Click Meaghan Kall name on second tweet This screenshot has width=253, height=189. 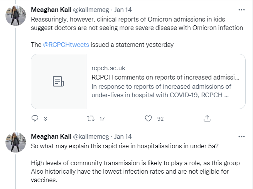point(51,136)
